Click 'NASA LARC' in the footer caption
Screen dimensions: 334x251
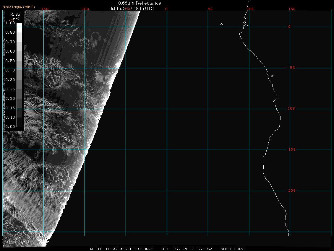(x=232, y=249)
